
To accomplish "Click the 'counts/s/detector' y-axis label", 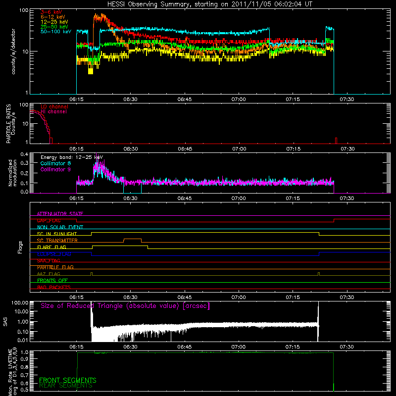I will pyautogui.click(x=13, y=51).
